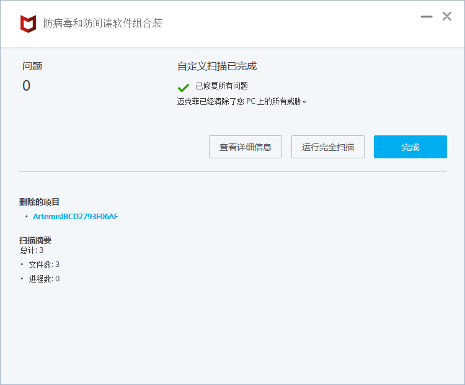Click the blue 完成 button
The height and width of the screenshot is (385, 465).
tap(410, 147)
